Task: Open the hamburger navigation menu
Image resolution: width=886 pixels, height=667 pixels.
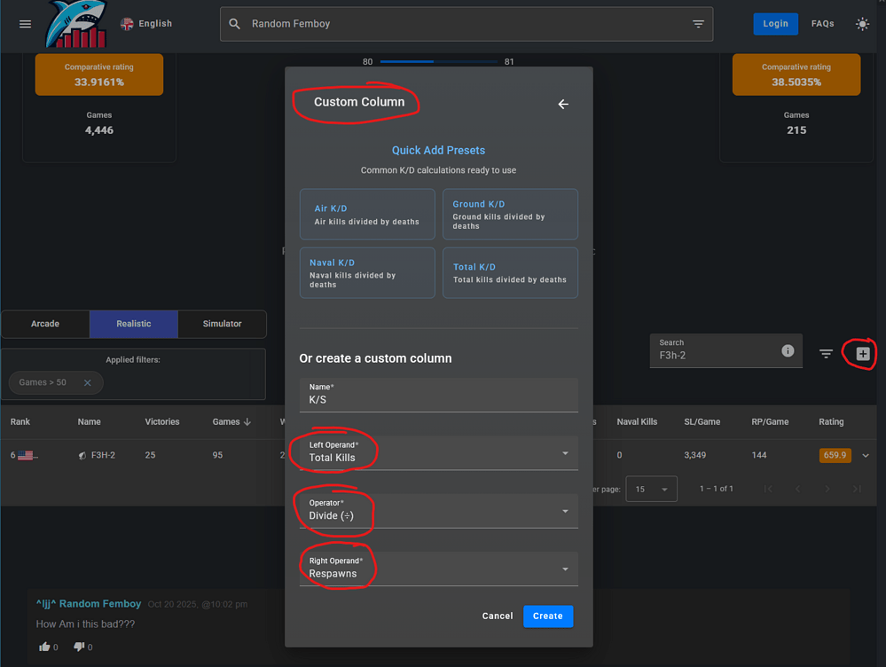Action: point(25,24)
